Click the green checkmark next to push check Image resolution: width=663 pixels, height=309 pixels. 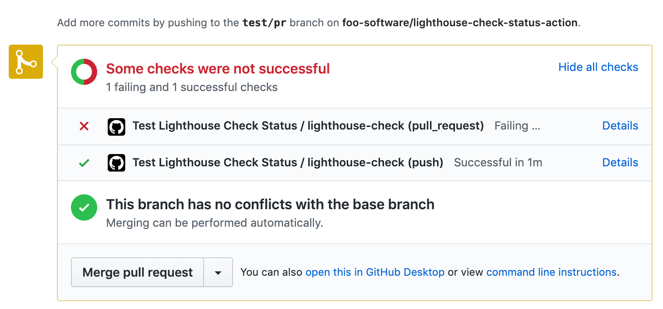(84, 162)
